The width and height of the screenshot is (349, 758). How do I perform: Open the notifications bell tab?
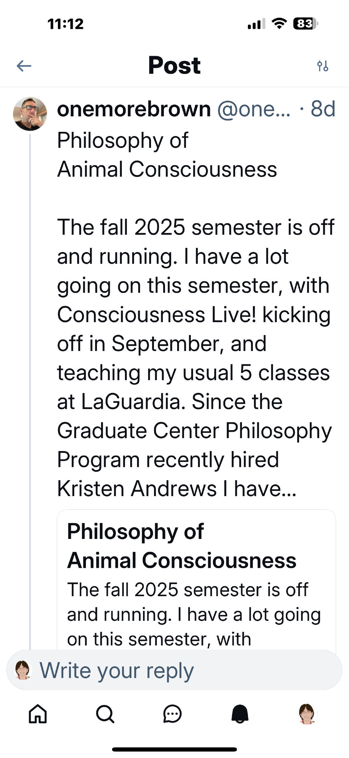pyautogui.click(x=240, y=714)
